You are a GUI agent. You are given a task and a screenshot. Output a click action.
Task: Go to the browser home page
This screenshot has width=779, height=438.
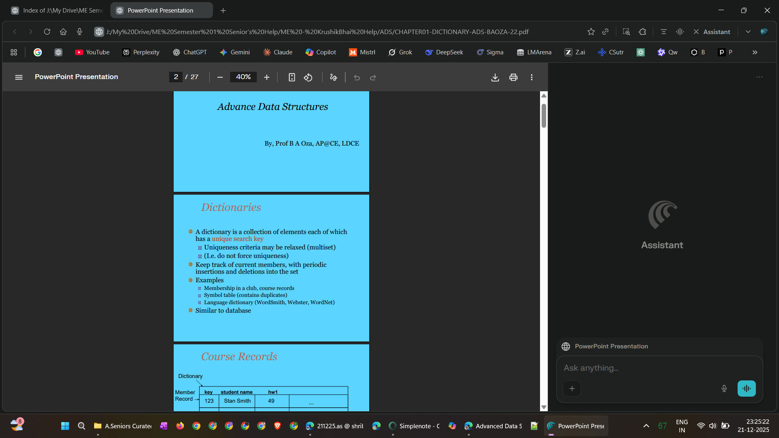point(63,32)
